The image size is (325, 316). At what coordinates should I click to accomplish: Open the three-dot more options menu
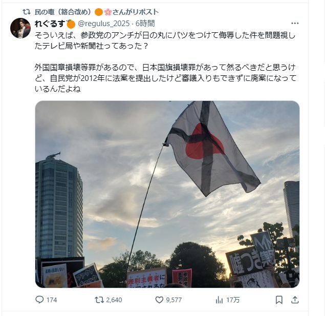click(295, 24)
